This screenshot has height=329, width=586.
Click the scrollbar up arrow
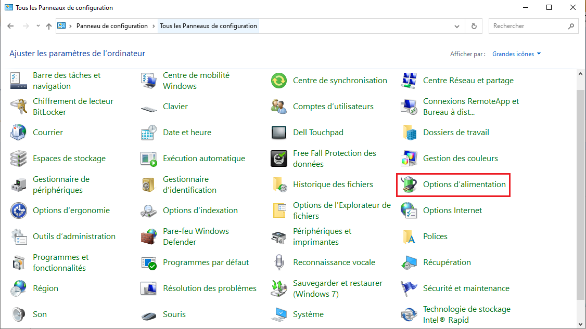point(580,74)
